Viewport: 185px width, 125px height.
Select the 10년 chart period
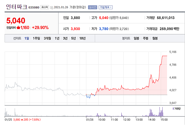click(82, 38)
